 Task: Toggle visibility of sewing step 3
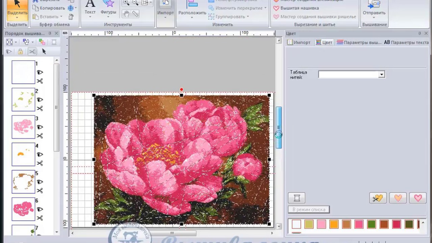click(x=40, y=127)
